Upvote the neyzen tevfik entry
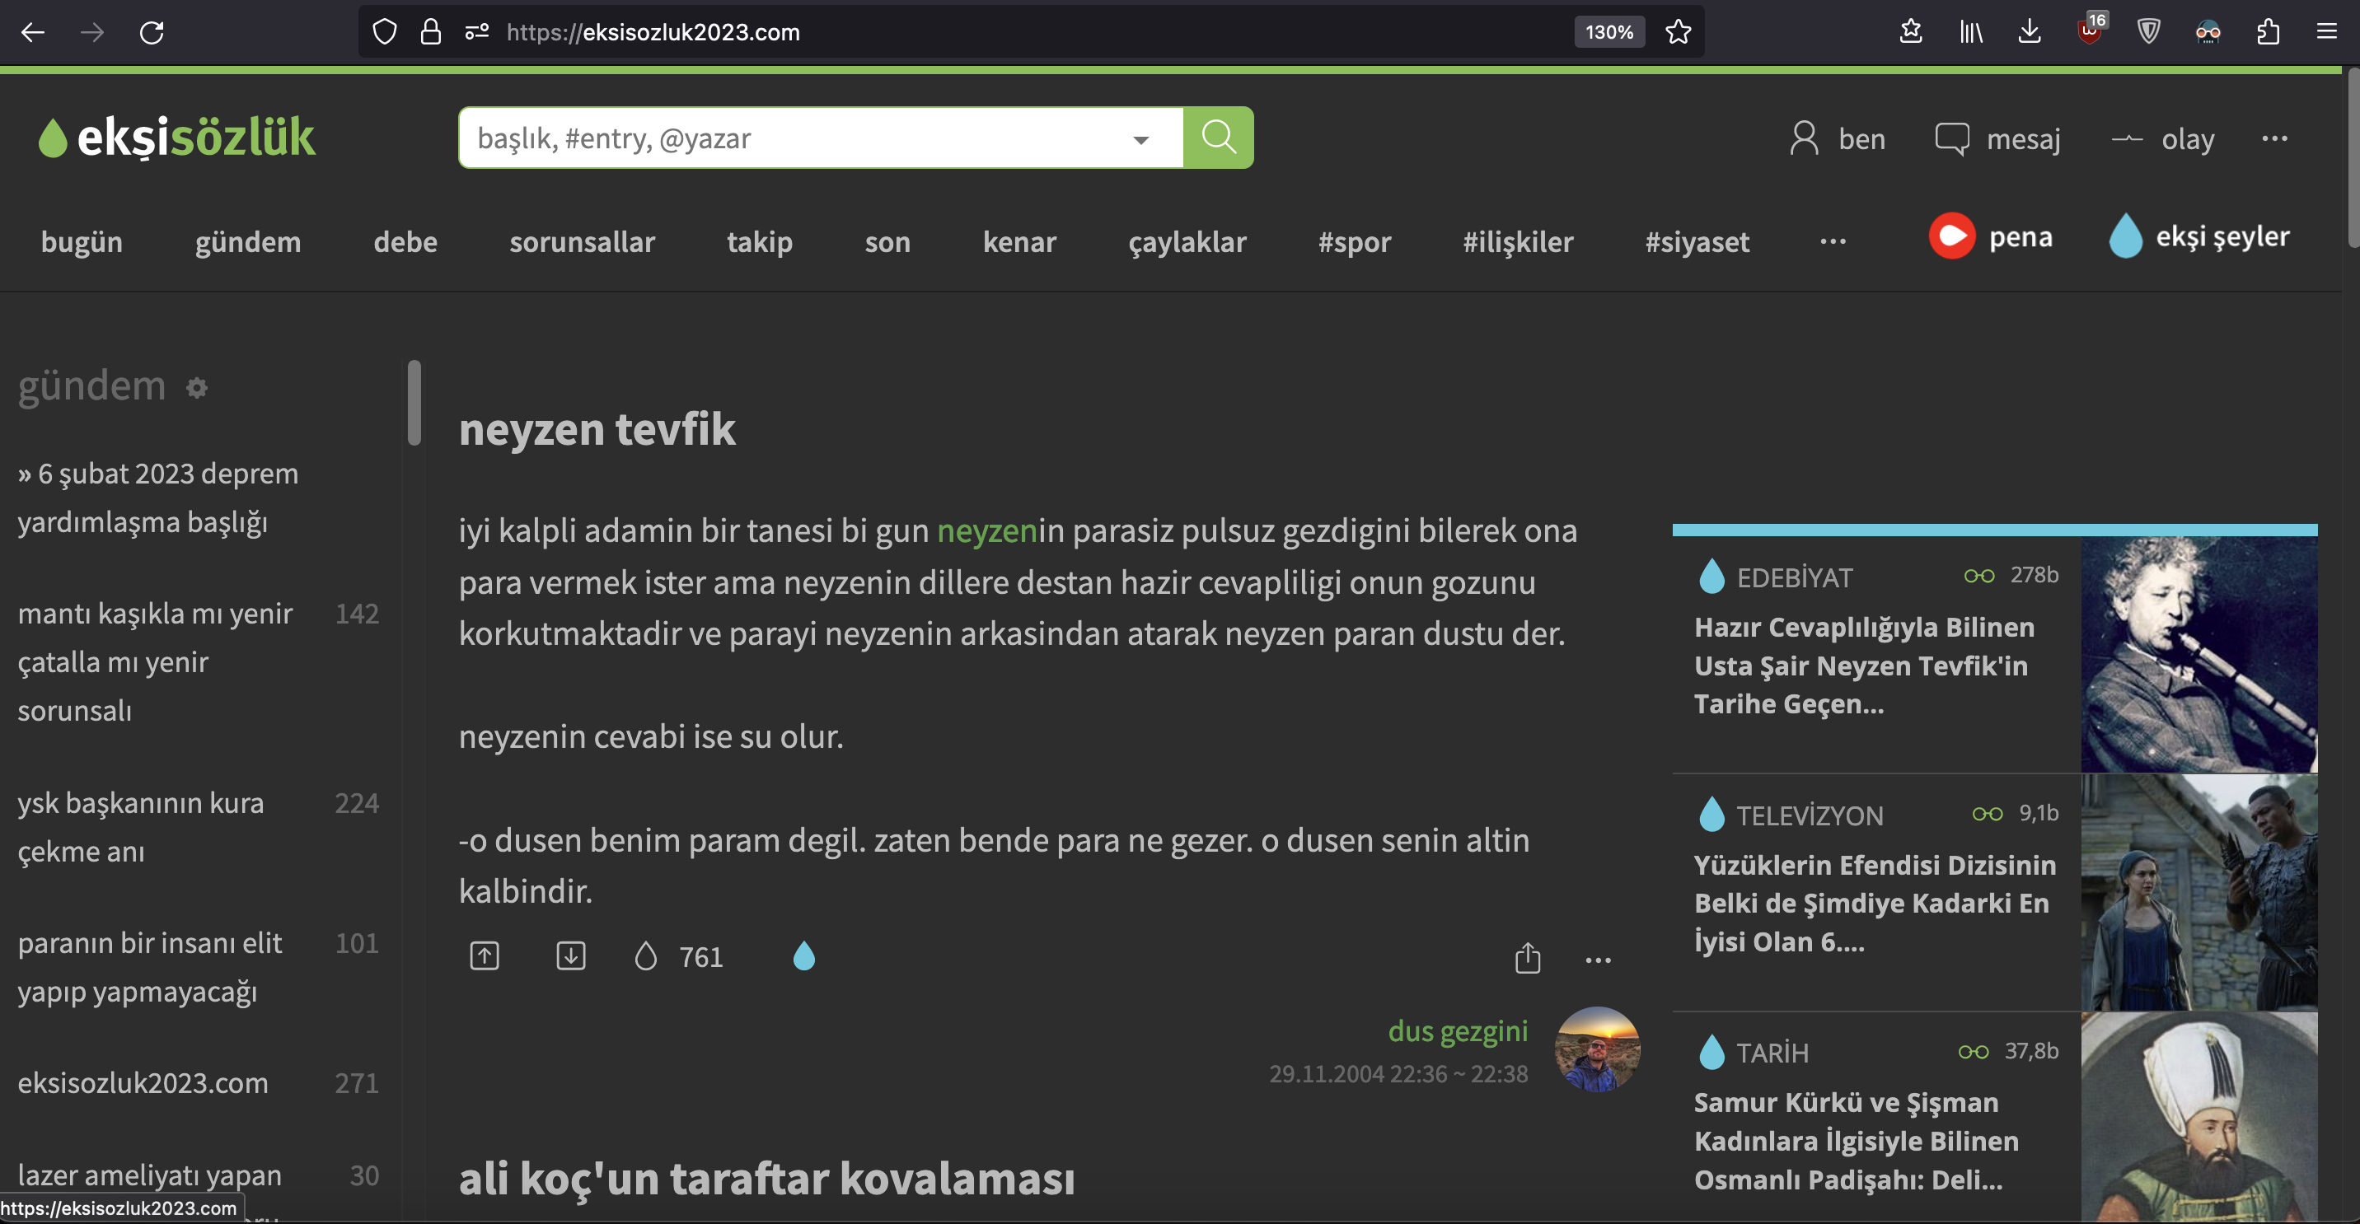 pos(484,955)
